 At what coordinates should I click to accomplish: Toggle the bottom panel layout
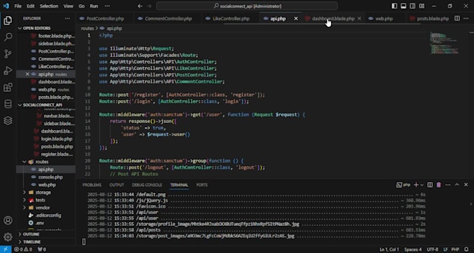click(x=404, y=6)
